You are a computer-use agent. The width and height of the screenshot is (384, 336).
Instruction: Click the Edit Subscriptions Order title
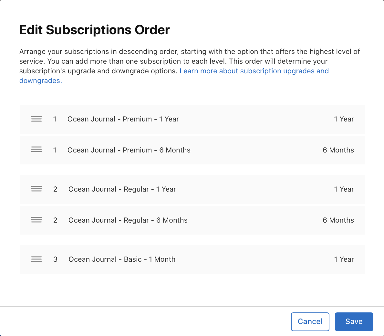coord(94,30)
